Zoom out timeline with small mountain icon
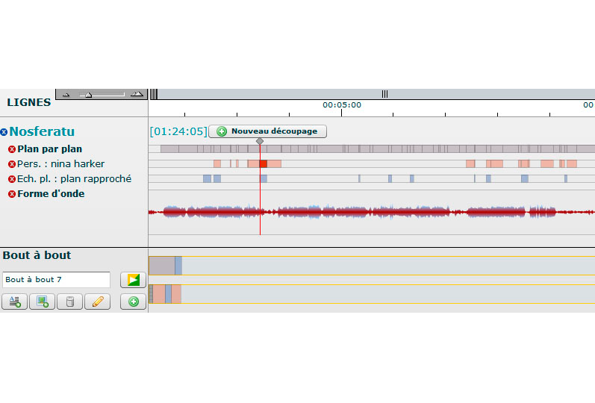The height and width of the screenshot is (403, 595). (x=66, y=95)
